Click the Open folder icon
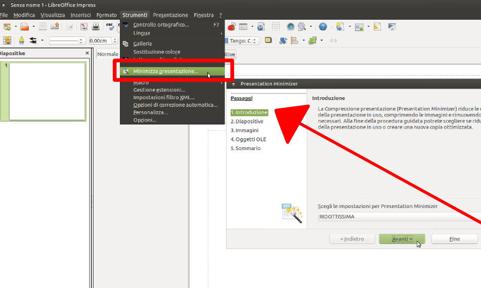The height and width of the screenshot is (288, 481). (x=25, y=27)
